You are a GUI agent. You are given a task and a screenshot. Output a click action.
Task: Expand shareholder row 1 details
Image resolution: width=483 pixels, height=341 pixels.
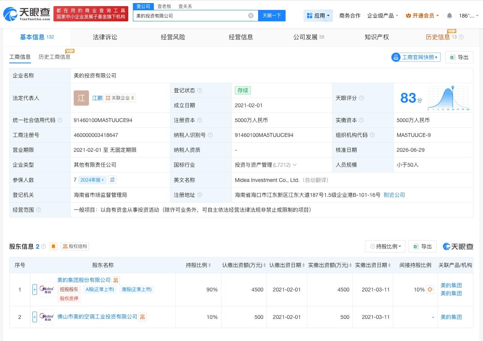pos(35,290)
